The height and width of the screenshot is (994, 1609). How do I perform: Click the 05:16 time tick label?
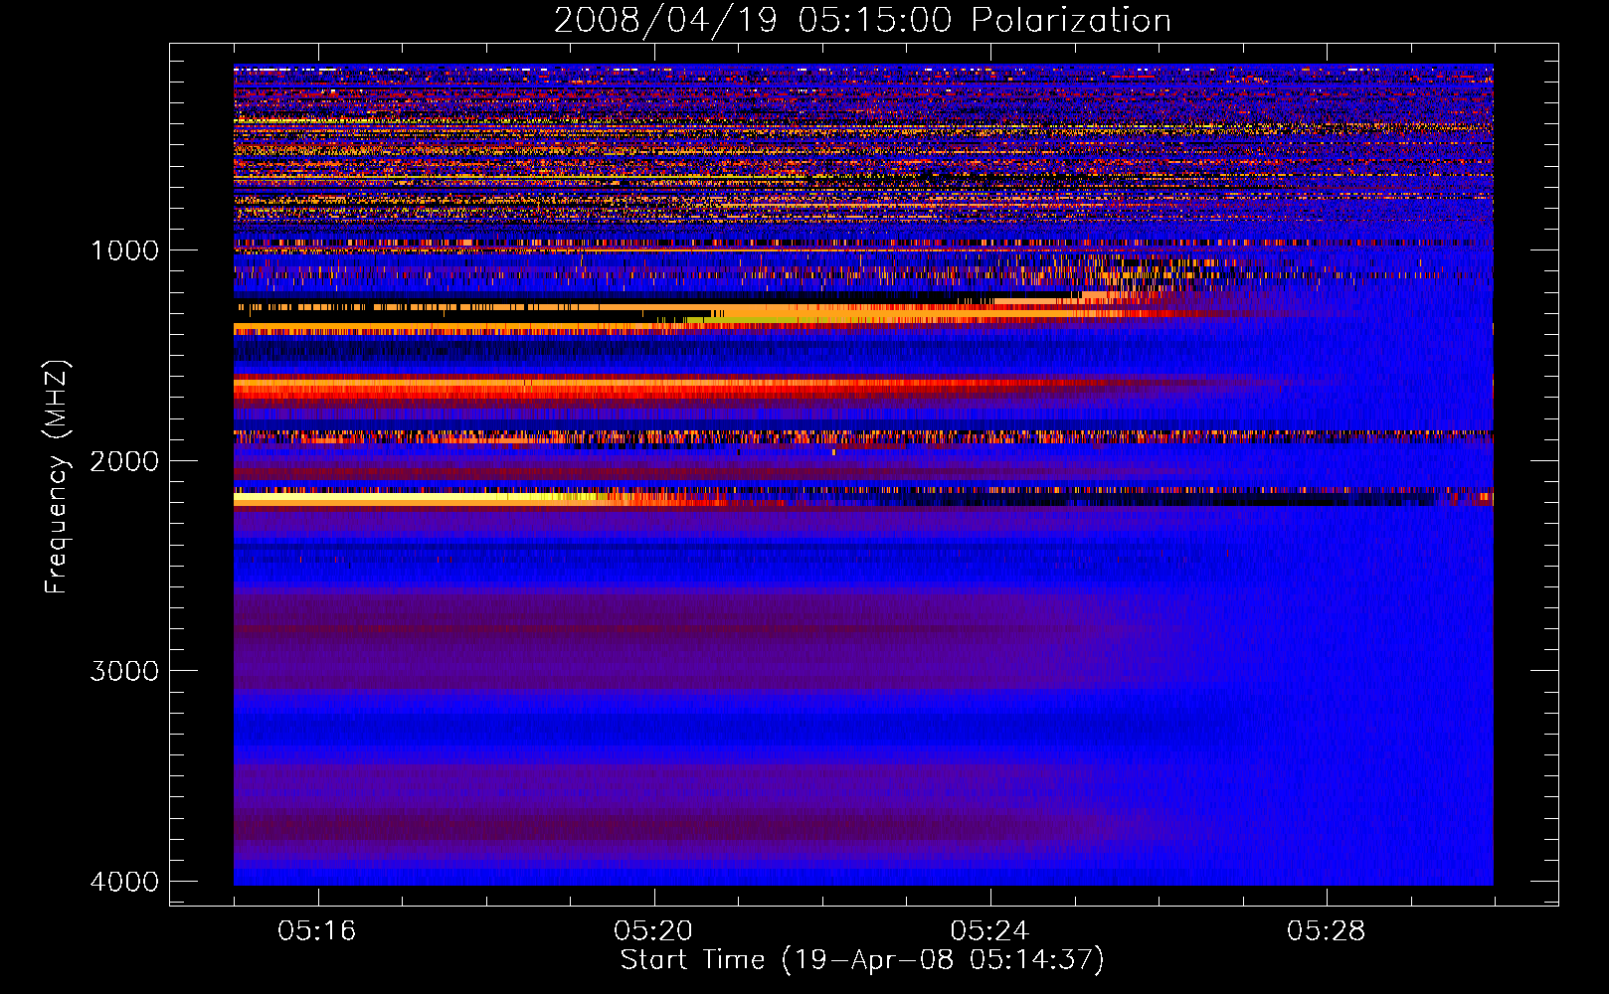pyautogui.click(x=317, y=931)
